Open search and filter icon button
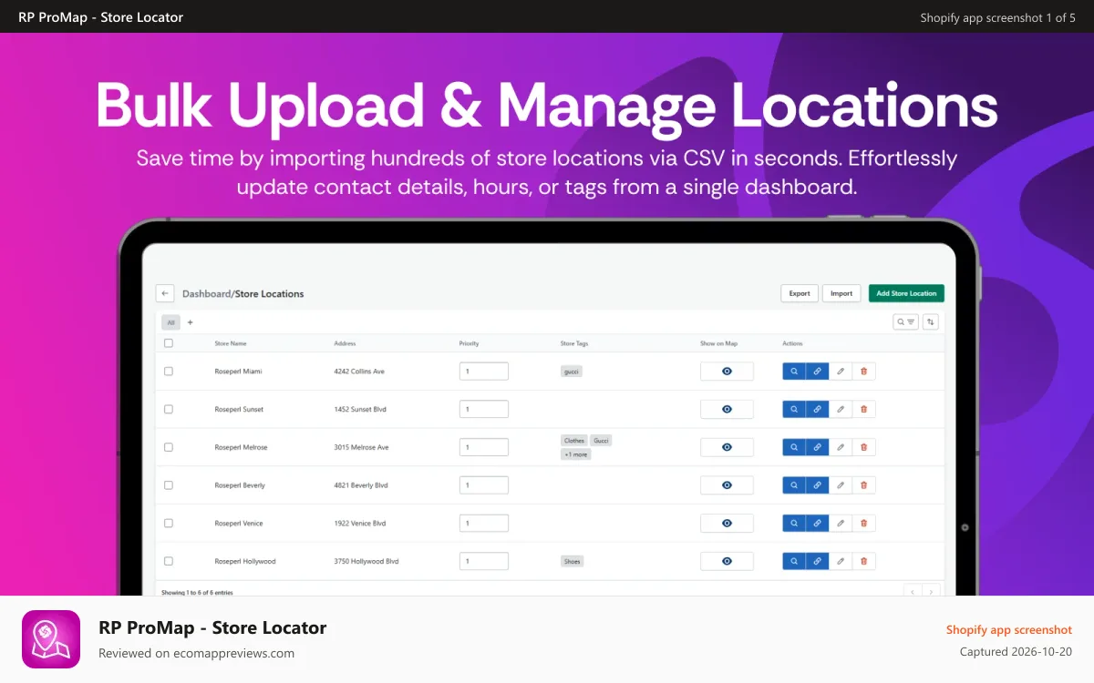Image resolution: width=1094 pixels, height=683 pixels. point(905,321)
